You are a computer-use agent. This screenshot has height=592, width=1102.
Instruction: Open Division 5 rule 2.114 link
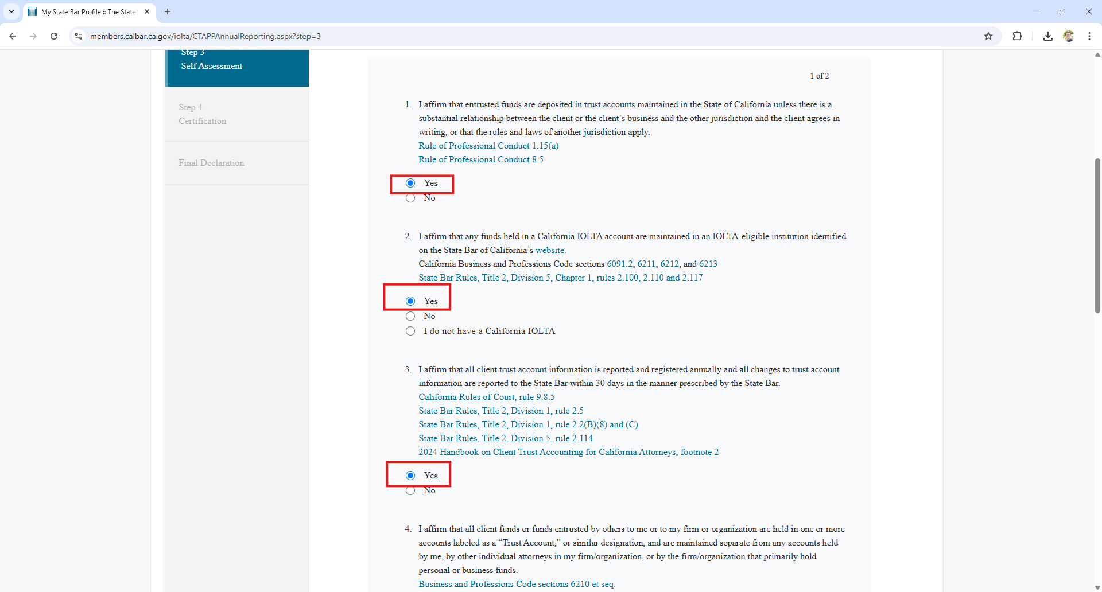(506, 438)
